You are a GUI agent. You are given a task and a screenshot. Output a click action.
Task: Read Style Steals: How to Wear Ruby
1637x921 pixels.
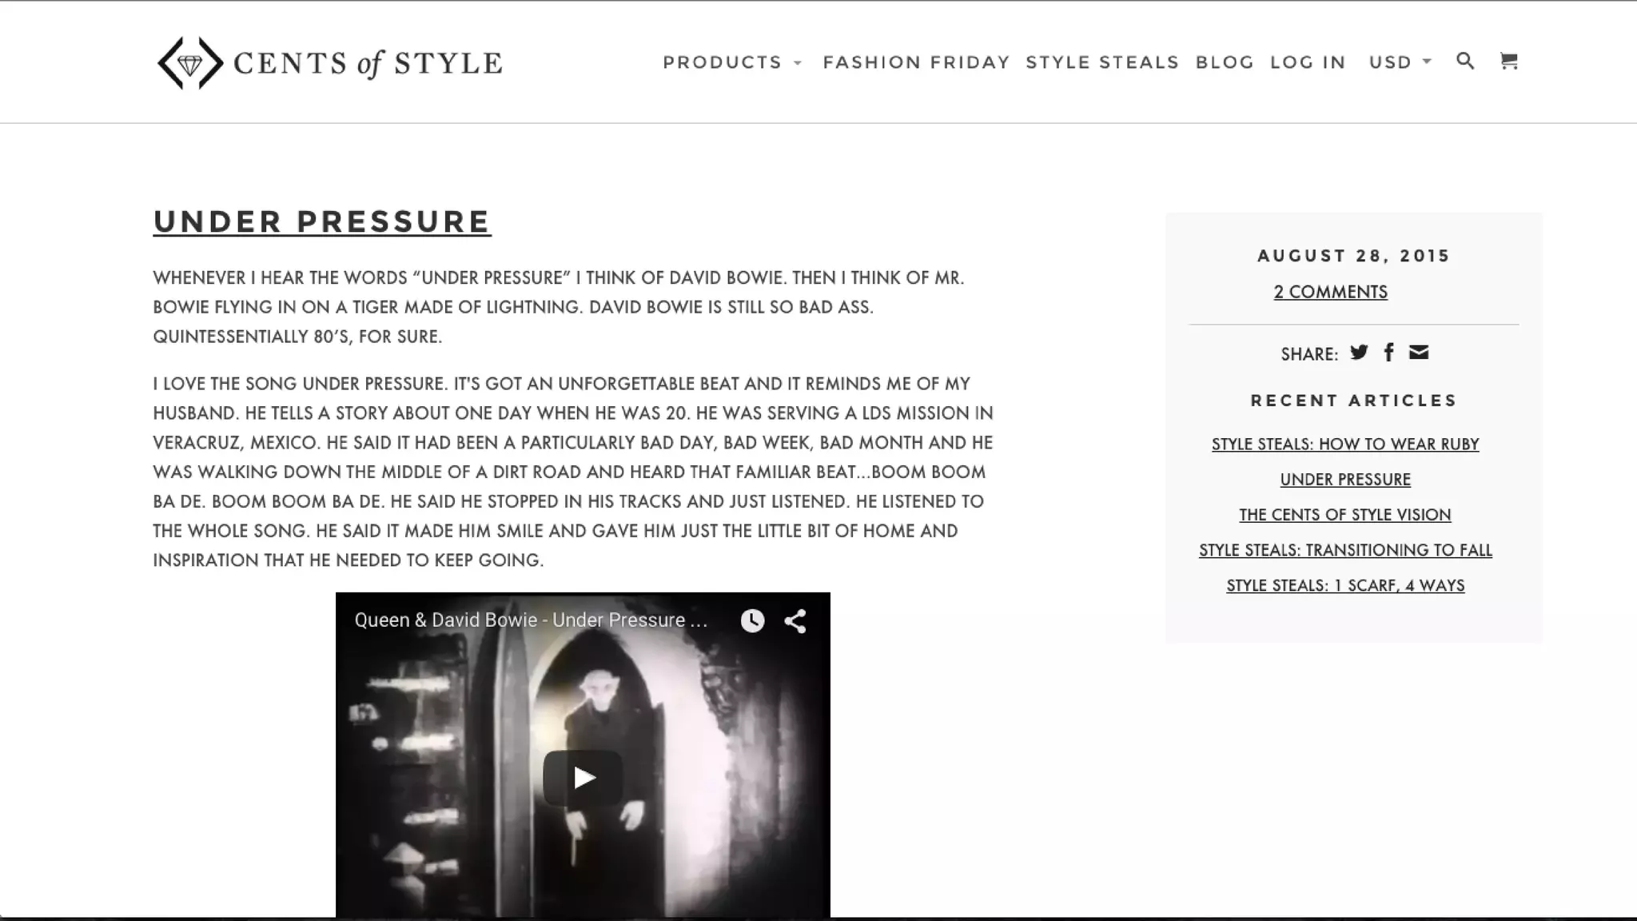pos(1345,445)
